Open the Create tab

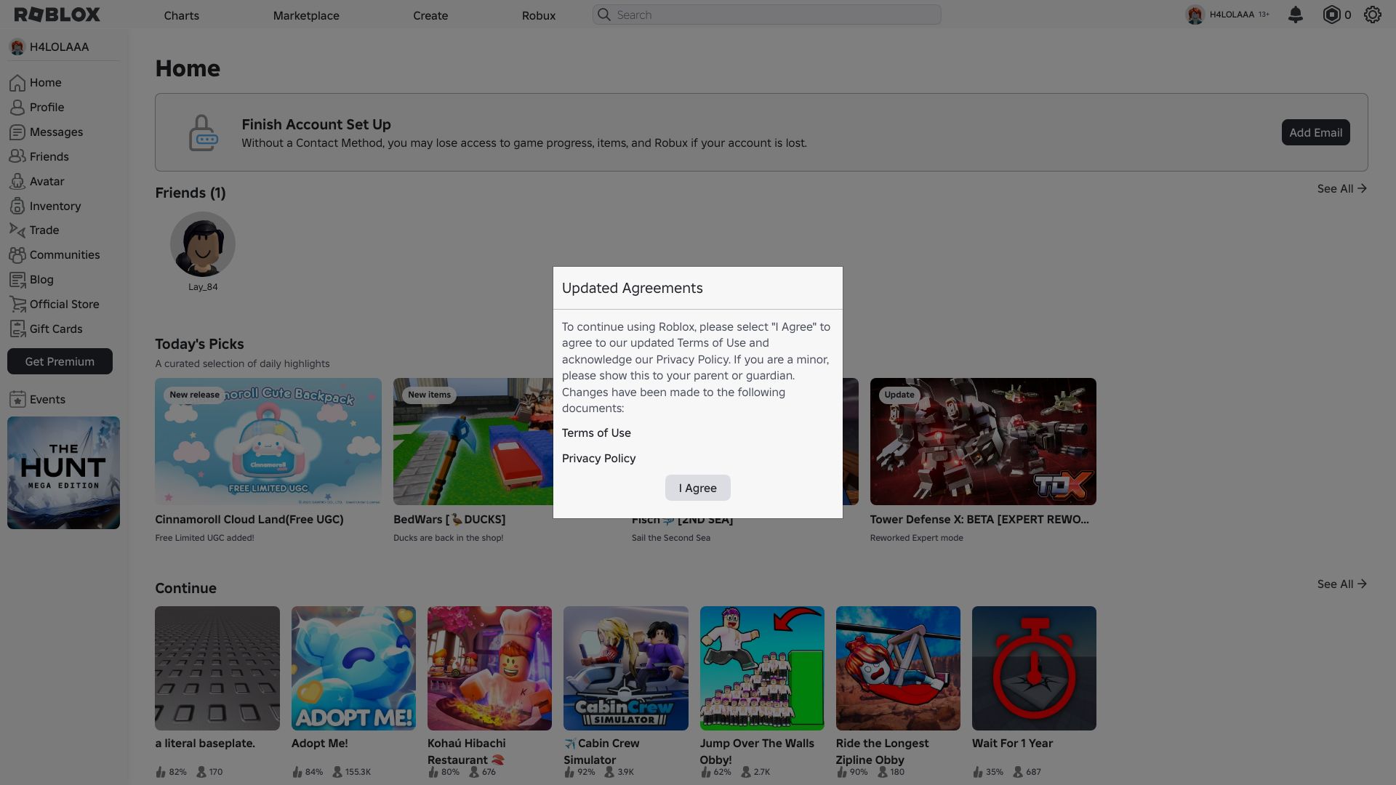430,15
